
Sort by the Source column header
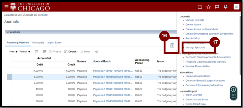point(81,61)
